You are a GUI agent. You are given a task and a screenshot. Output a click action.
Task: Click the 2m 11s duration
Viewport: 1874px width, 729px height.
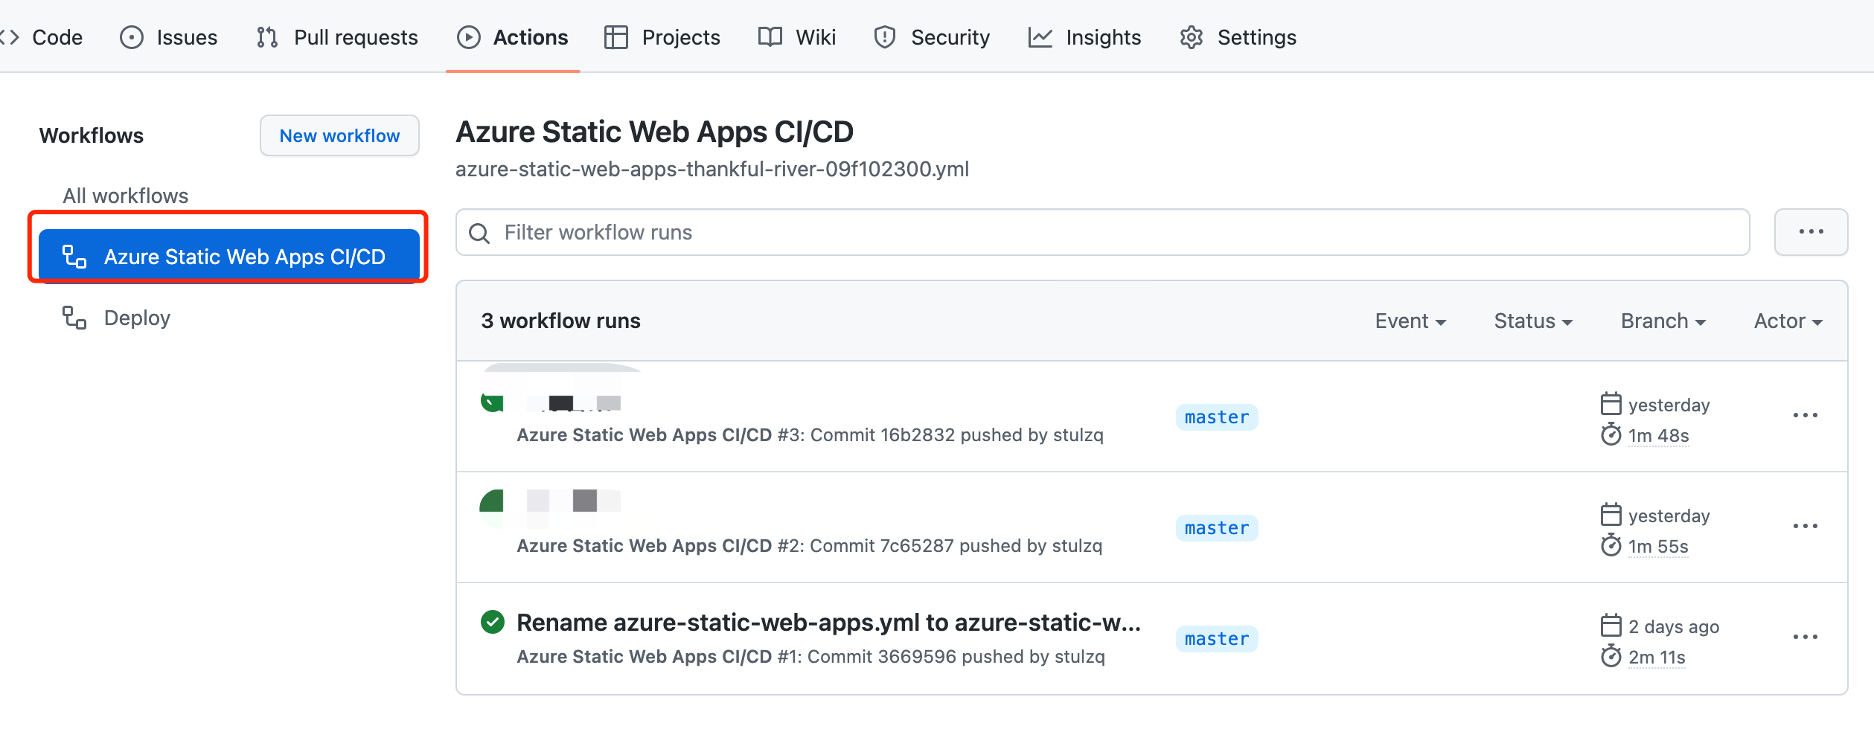click(1657, 658)
